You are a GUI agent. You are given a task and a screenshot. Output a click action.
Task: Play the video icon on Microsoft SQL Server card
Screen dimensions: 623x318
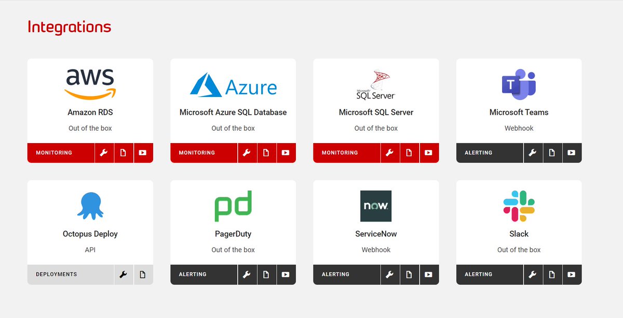tap(429, 153)
